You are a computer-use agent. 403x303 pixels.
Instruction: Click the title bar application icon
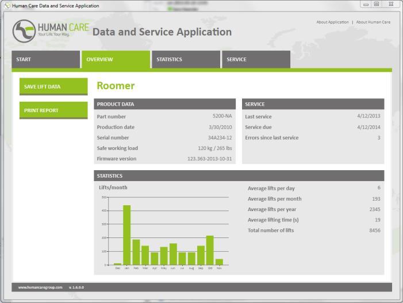pos(7,5)
